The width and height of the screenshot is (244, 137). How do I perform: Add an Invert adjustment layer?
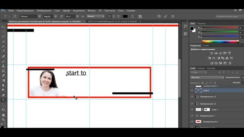click(212, 63)
